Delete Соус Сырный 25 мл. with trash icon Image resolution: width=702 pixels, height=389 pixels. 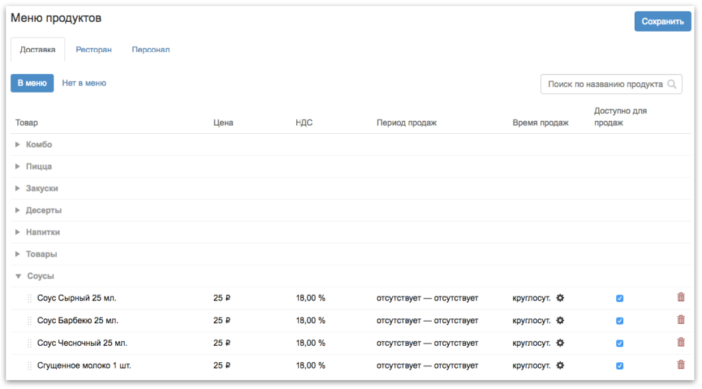[681, 297]
